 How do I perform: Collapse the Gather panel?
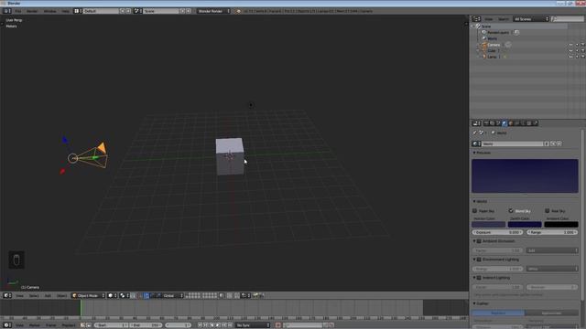pos(481,303)
